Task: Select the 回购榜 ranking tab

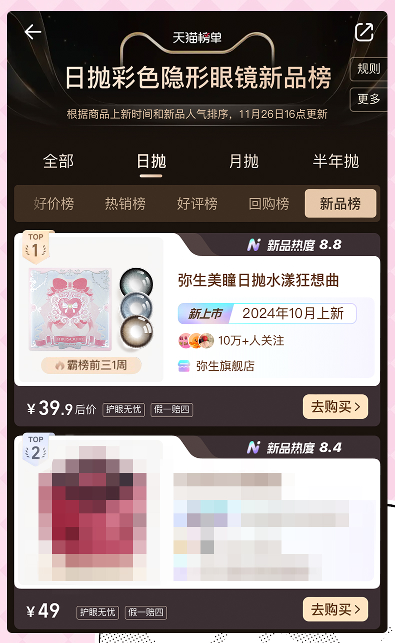Action: pyautogui.click(x=269, y=204)
